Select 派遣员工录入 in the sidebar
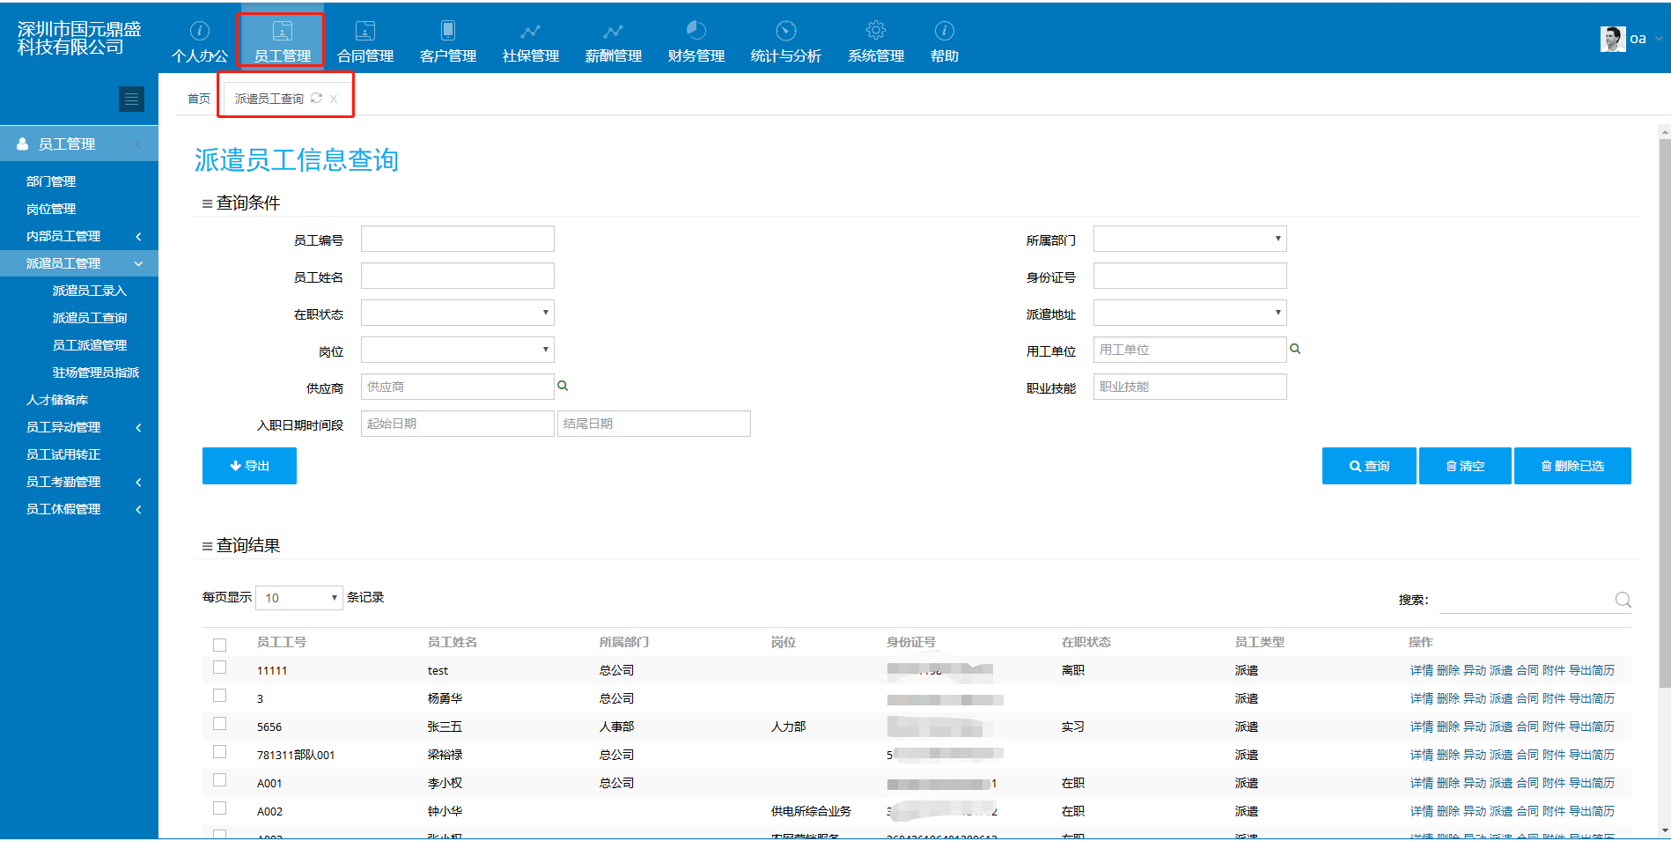The image size is (1671, 841). click(x=90, y=291)
